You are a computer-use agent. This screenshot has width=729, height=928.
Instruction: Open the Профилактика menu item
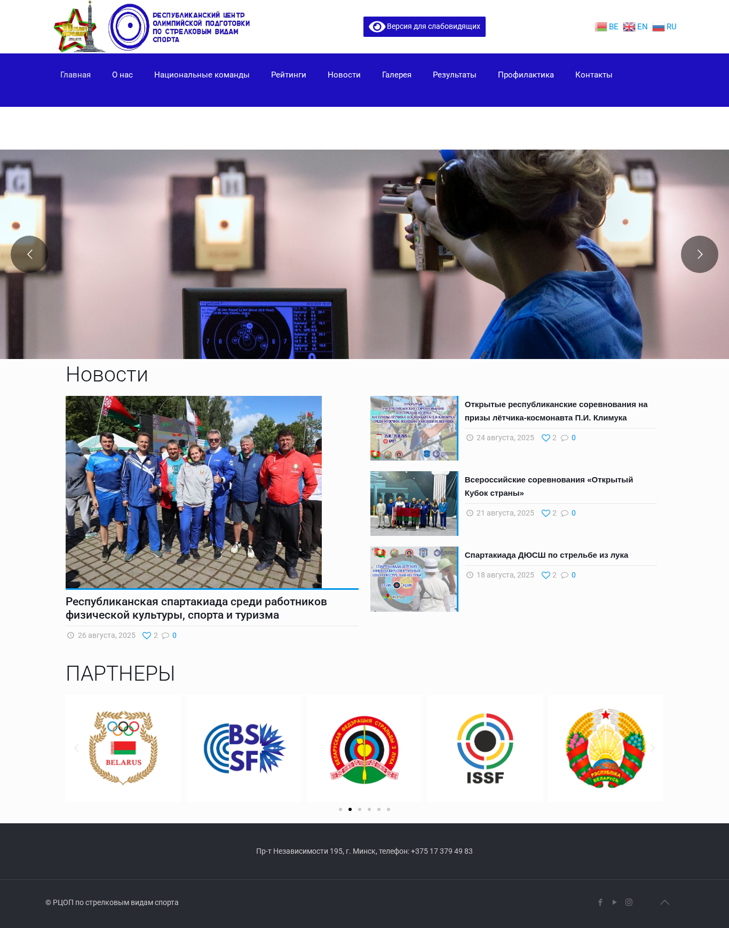pyautogui.click(x=526, y=75)
